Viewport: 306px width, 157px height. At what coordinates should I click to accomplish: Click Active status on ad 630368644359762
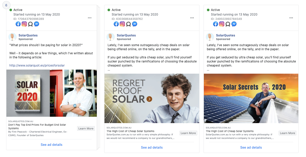click(114, 10)
